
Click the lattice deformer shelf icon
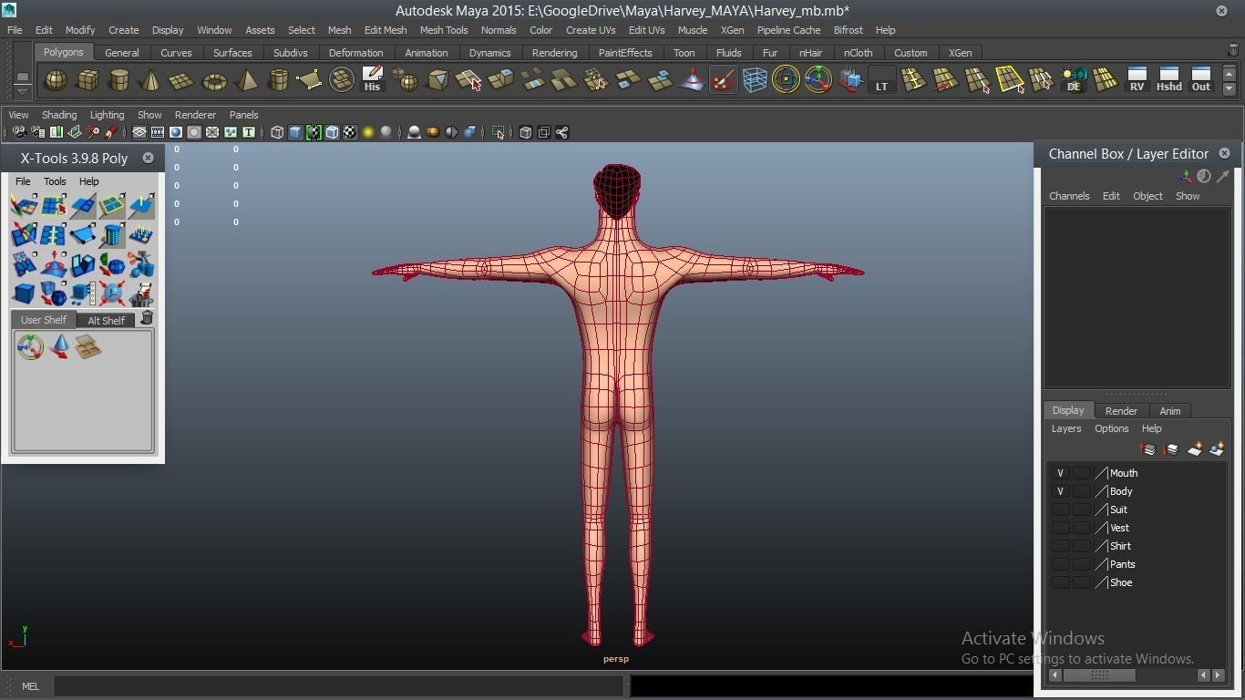[x=755, y=80]
